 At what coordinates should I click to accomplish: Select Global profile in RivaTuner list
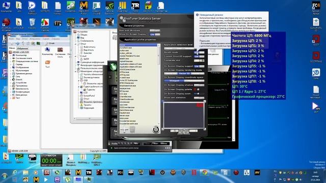[x=138, y=45]
